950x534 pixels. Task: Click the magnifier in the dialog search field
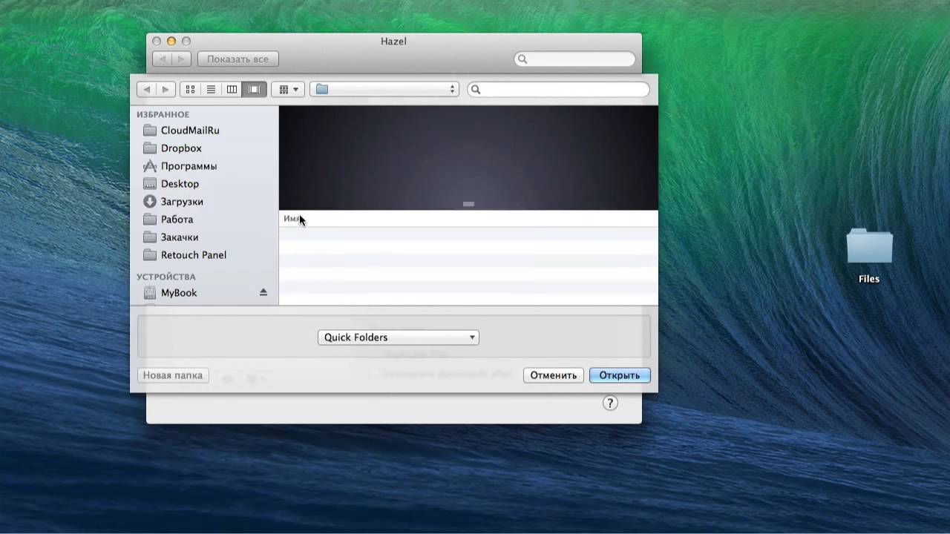coord(476,90)
